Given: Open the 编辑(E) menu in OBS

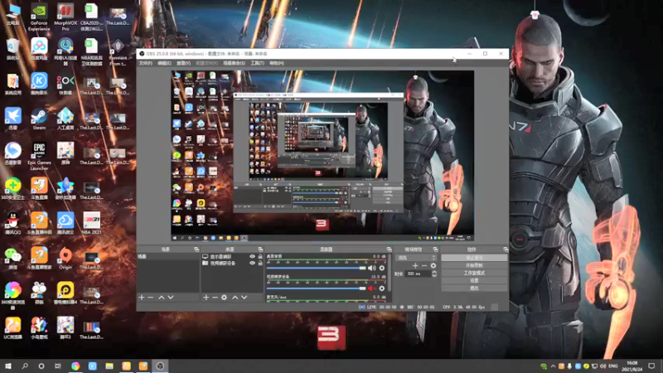Looking at the screenshot, I should [x=164, y=64].
